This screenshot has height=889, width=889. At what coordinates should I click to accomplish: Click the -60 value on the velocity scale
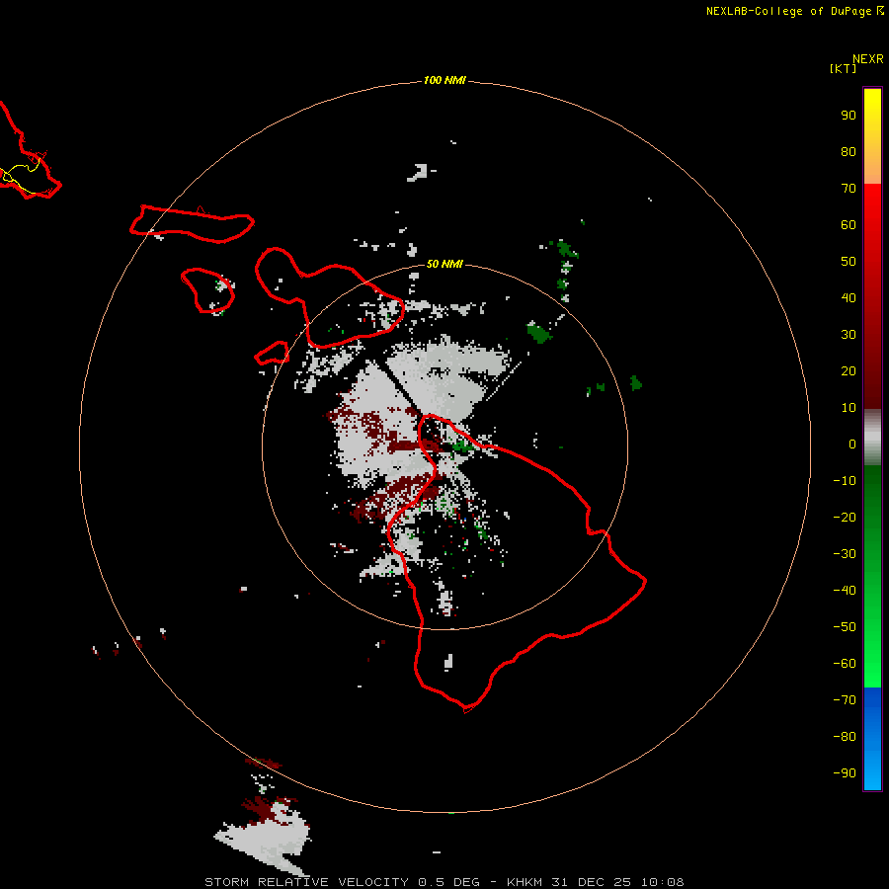point(845,664)
